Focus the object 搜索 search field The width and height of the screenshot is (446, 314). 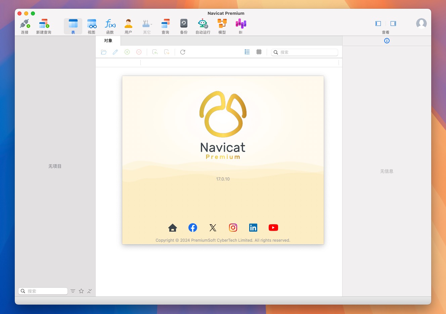click(x=305, y=52)
